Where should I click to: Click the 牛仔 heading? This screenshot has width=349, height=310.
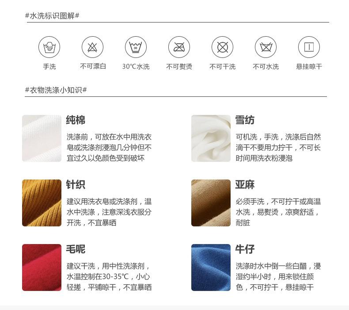click(245, 249)
